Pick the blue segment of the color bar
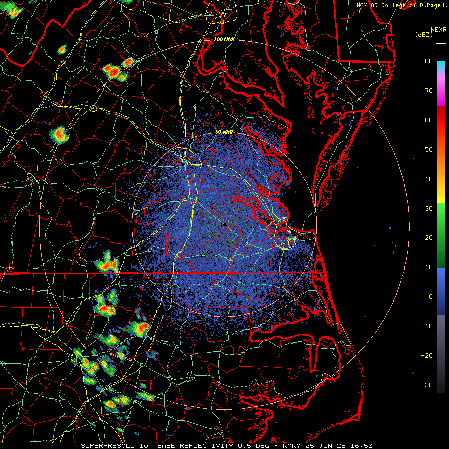 tap(441, 291)
